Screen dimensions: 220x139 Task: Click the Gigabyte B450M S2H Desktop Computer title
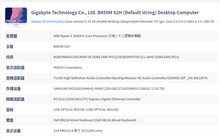click(x=115, y=13)
